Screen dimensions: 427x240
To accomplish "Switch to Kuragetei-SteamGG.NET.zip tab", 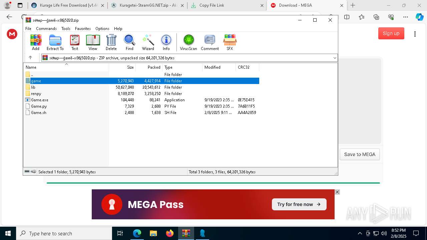I will 147,5.
